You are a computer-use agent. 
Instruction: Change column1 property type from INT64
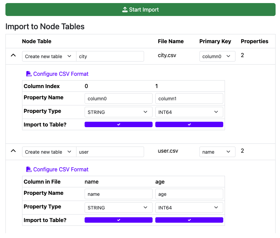[189, 112]
